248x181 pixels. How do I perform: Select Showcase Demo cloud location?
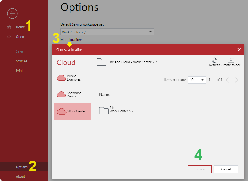click(x=73, y=94)
